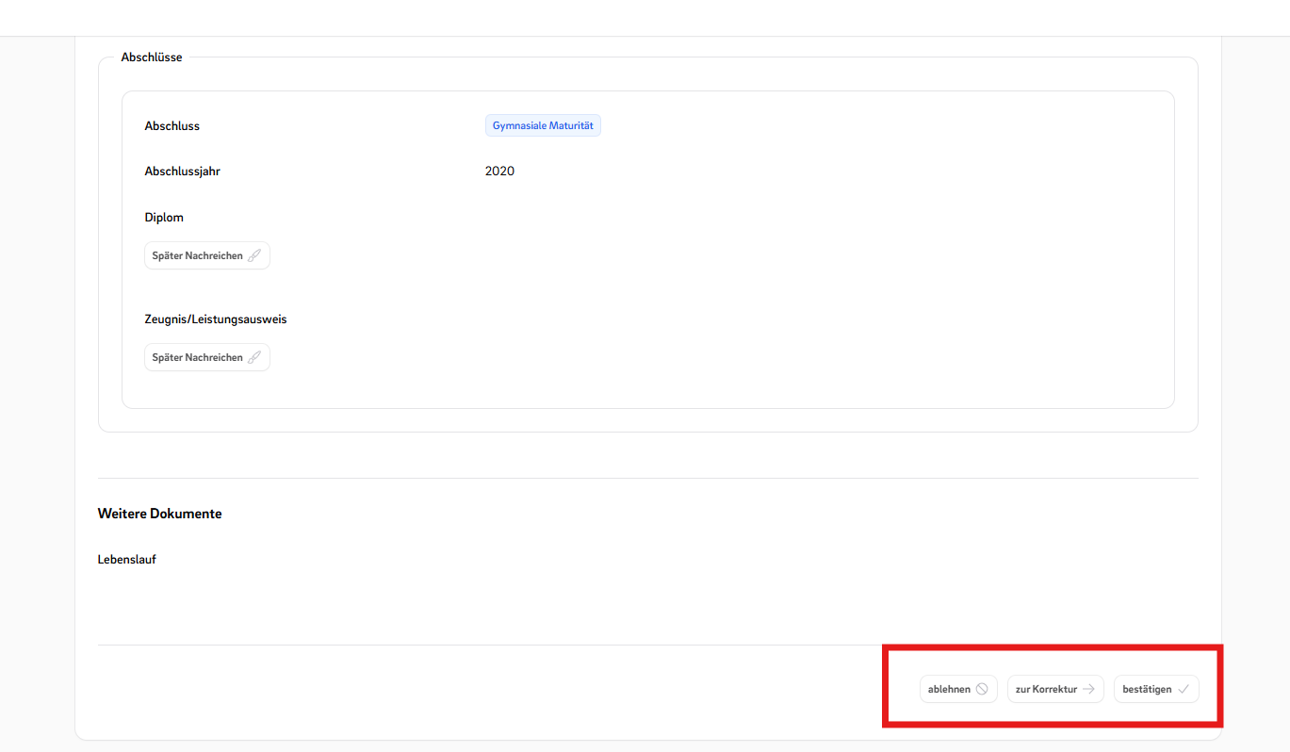Click the Abschlussjahr field label
This screenshot has height=752, width=1290.
coord(182,172)
